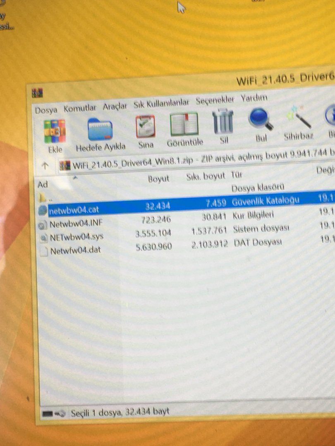The image size is (335, 446).
Task: Open the Sık Kullanılanlar menu
Action: click(x=161, y=104)
